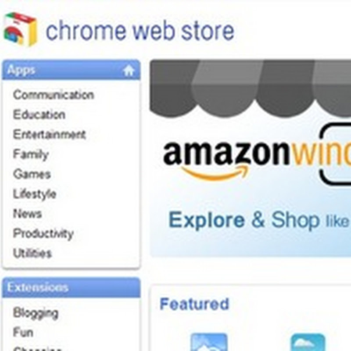351x351 pixels.
Task: Go to the Games category
Action: (32, 174)
